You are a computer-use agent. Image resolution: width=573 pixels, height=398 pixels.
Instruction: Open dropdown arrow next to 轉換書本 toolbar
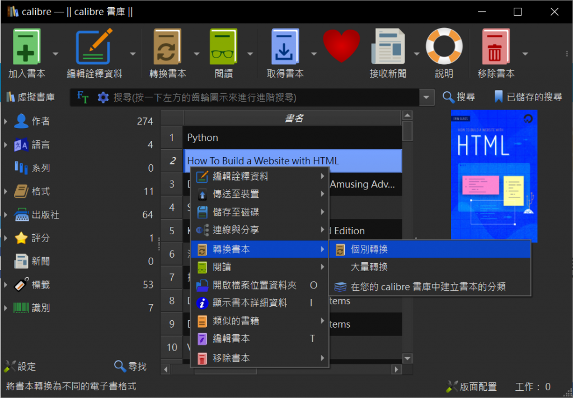tap(196, 54)
